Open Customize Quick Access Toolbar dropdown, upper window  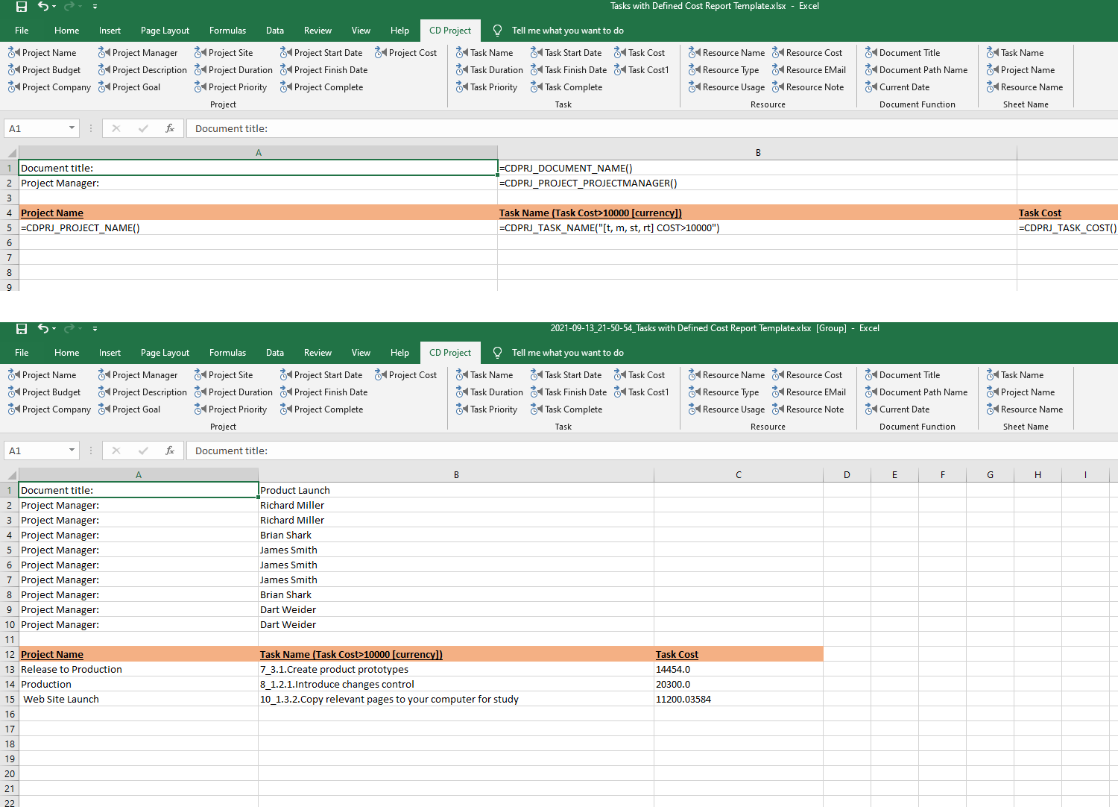[x=95, y=7]
